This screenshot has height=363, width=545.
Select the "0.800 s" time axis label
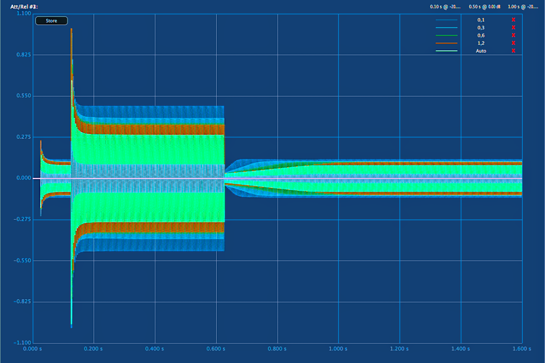[277, 349]
